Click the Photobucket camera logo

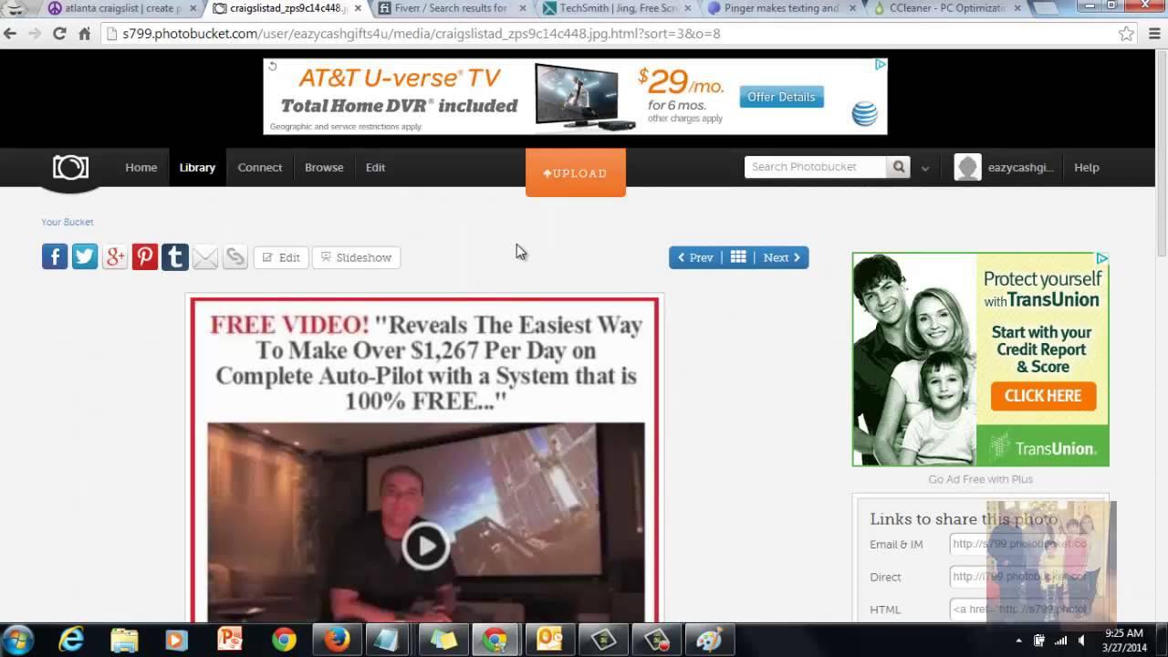click(70, 167)
